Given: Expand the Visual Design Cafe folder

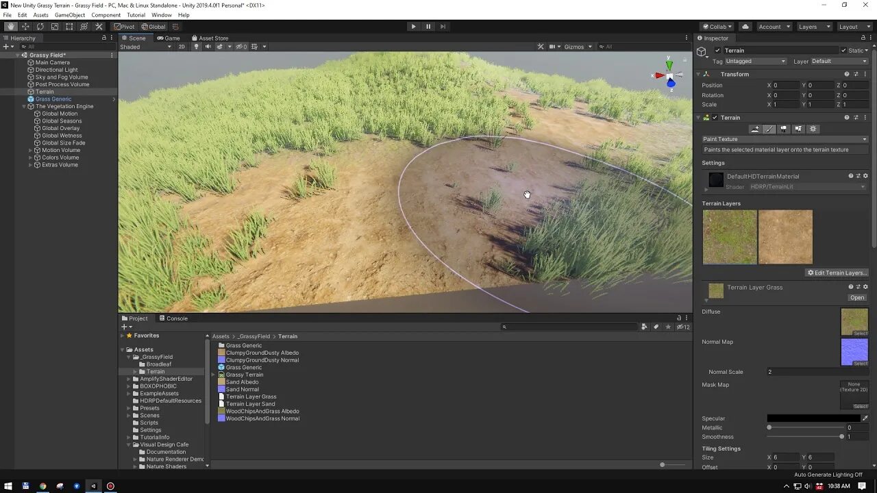Looking at the screenshot, I should [x=136, y=444].
